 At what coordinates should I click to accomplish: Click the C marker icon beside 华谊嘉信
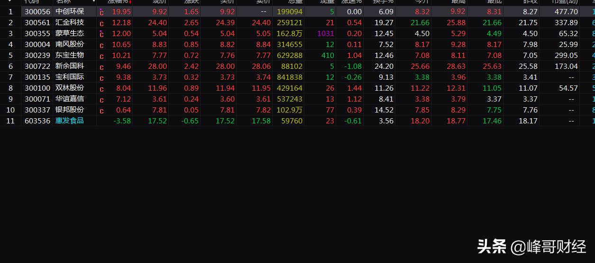tap(101, 100)
